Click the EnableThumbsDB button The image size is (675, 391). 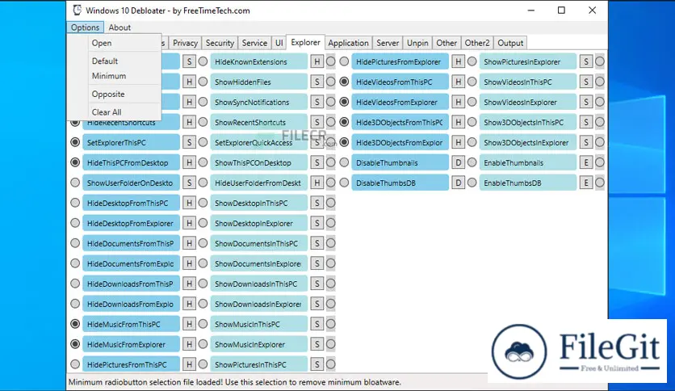tap(528, 183)
